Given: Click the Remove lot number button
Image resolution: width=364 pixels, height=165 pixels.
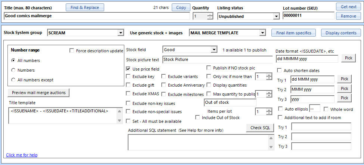Looking at the screenshot, I should (348, 16).
